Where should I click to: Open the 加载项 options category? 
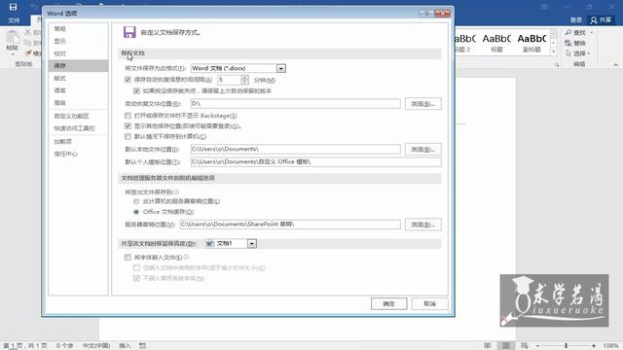(x=78, y=141)
